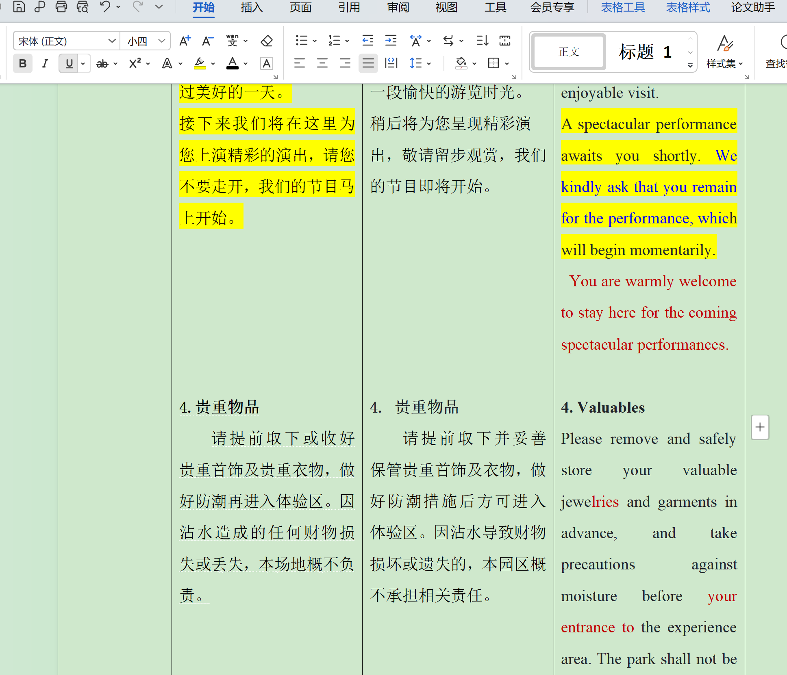Screen dimensions: 787x675
Task: Click the character border A icon
Action: [267, 64]
